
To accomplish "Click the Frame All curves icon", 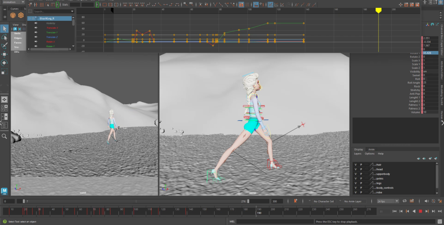I will [x=104, y=5].
